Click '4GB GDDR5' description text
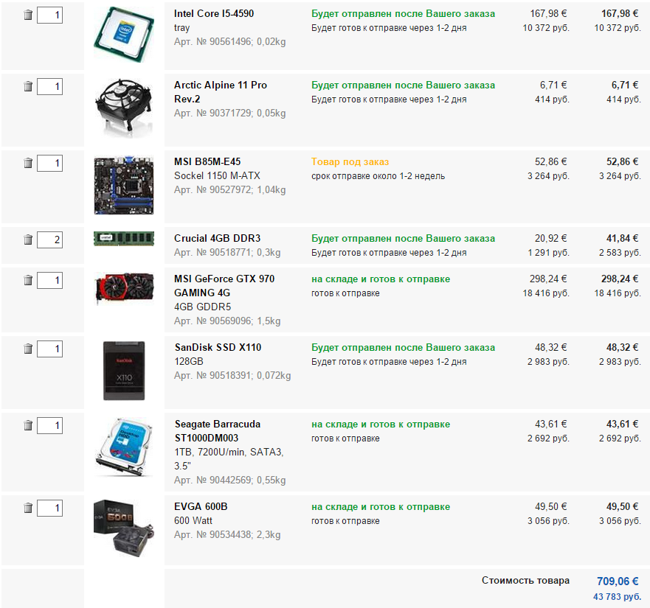 tap(203, 307)
